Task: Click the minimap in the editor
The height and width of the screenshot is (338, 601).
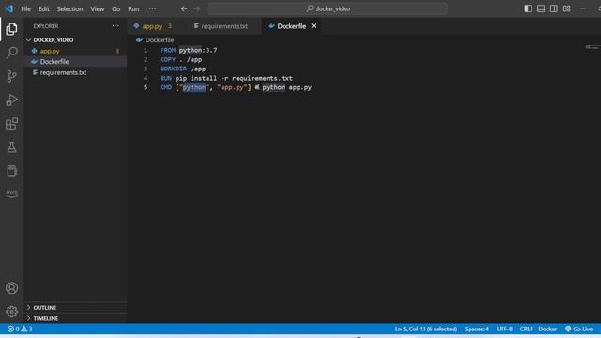Action: 593,47
